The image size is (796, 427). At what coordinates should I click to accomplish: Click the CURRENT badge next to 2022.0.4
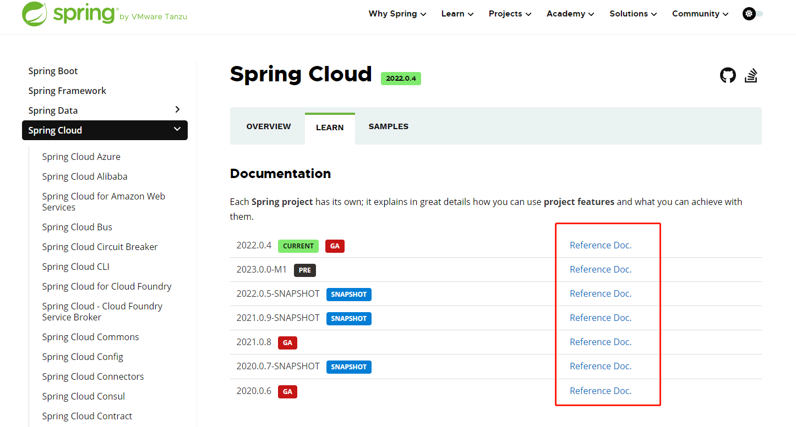(298, 246)
